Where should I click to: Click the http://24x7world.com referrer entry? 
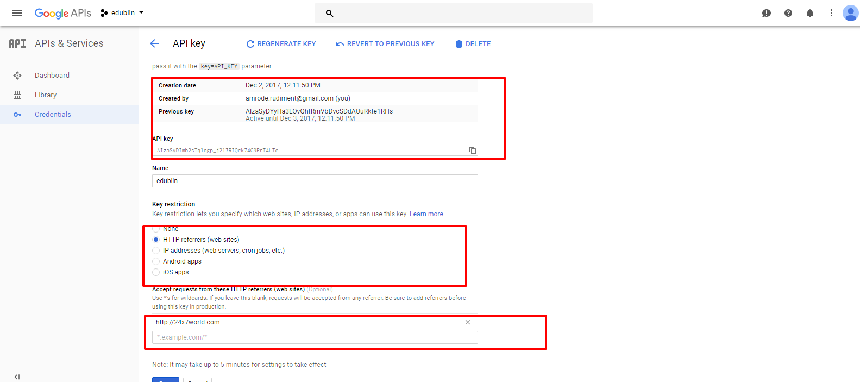click(188, 322)
